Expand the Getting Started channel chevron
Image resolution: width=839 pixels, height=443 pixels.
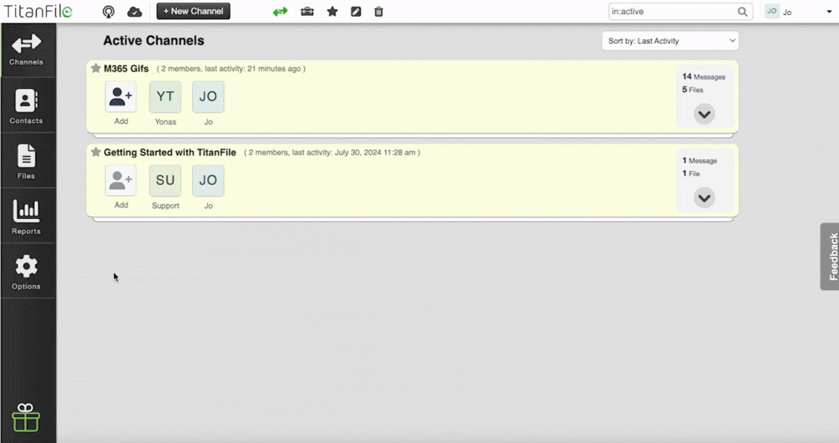704,198
